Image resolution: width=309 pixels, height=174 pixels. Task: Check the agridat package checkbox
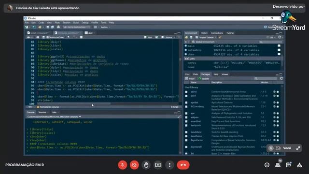point(186,102)
